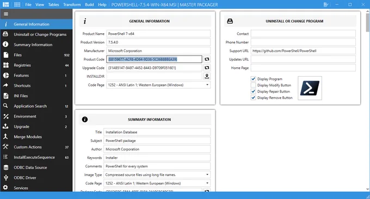Open the Transform menu
Image resolution: width=370 pixels, height=199 pixels.
click(72, 4)
